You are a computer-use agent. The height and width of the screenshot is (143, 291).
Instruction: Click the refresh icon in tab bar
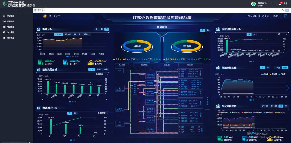point(283,10)
